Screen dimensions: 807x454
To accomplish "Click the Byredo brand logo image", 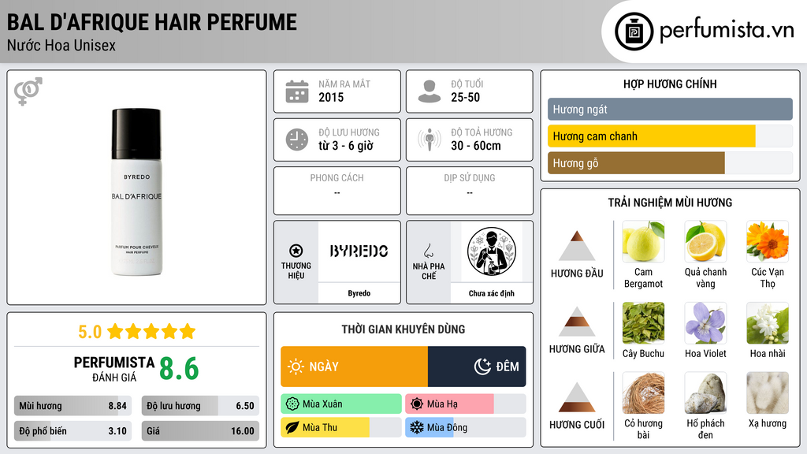I will (x=359, y=251).
